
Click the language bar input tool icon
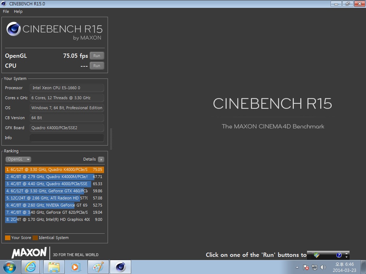pyautogui.click(x=317, y=255)
